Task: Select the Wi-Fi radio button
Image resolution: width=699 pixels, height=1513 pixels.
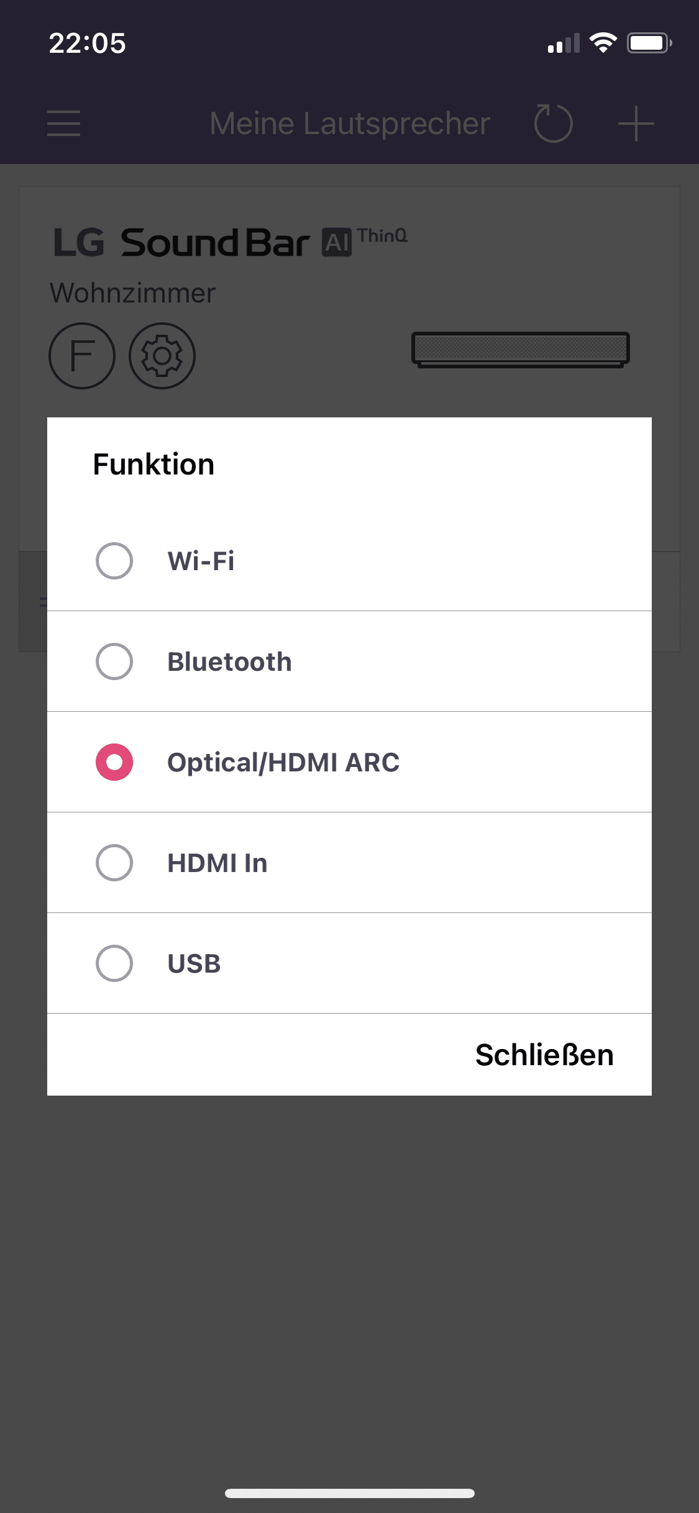Action: (114, 561)
